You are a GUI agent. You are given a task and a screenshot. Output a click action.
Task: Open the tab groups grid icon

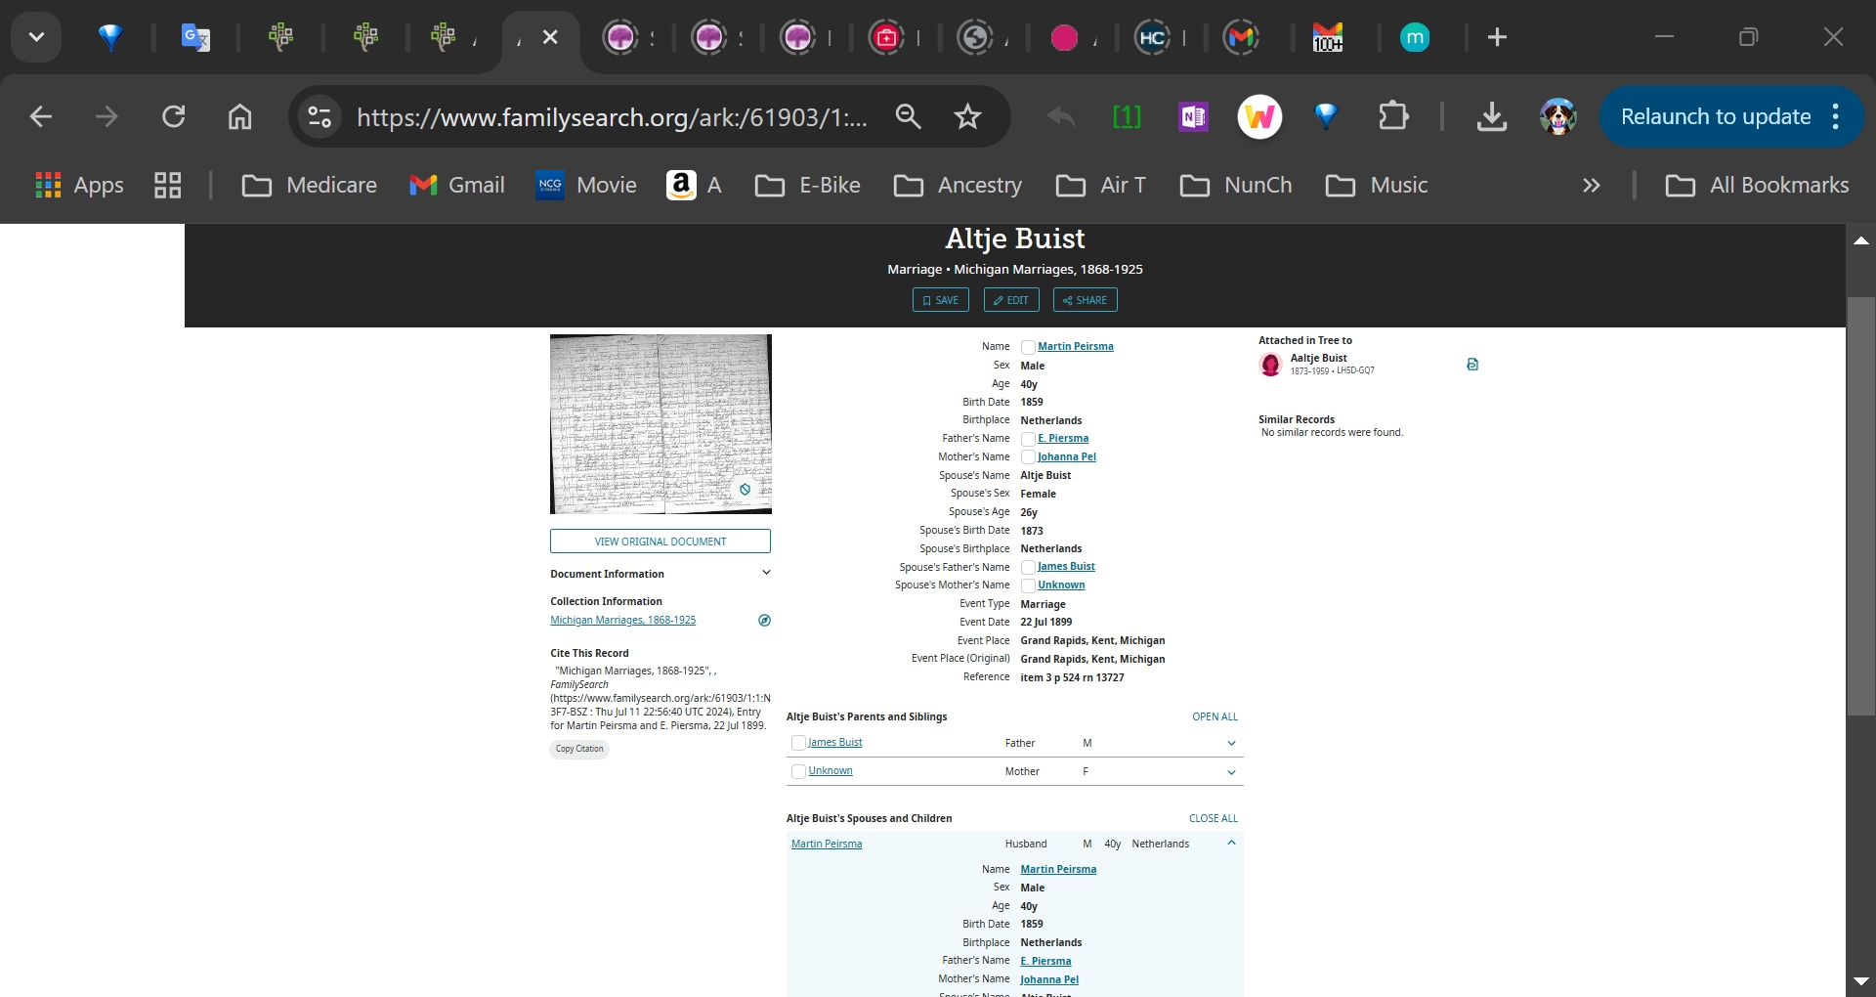(168, 185)
